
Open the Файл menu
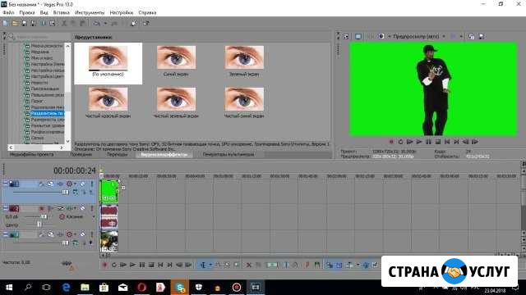click(9, 12)
